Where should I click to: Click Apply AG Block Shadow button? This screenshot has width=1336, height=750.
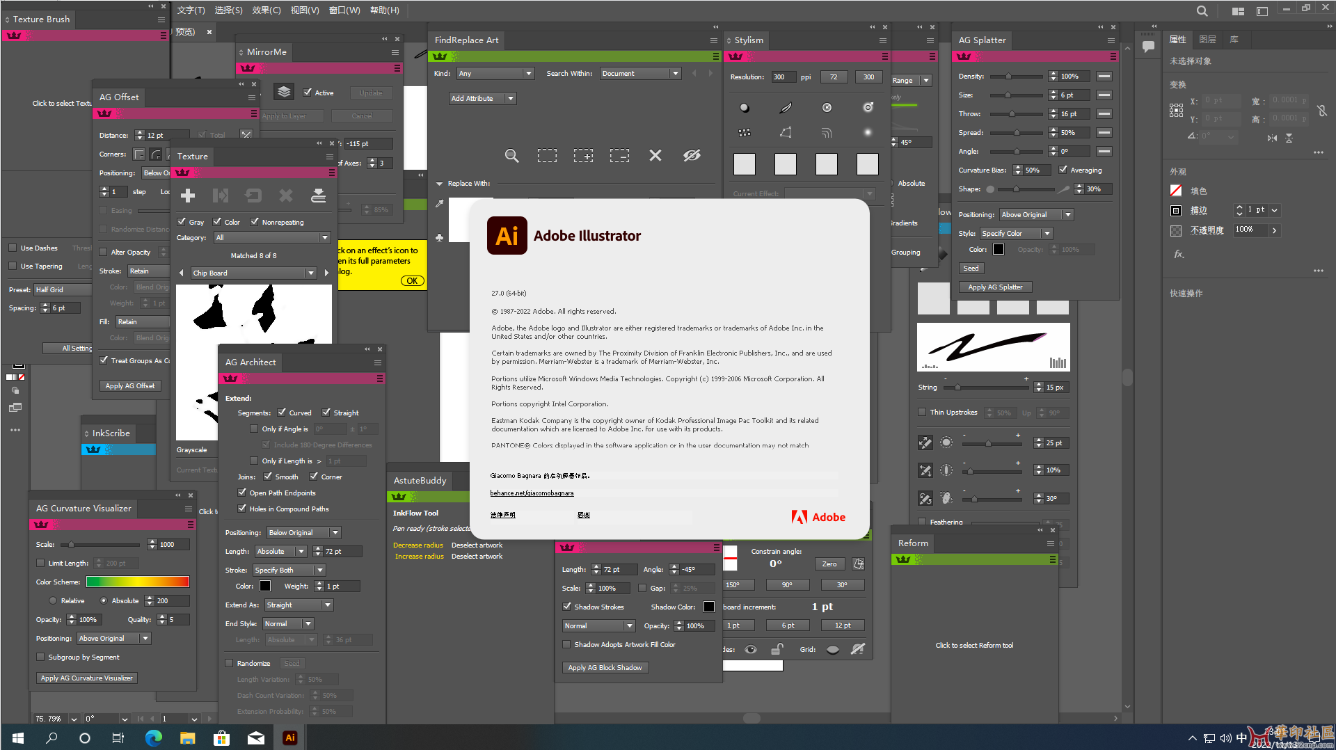pos(605,667)
